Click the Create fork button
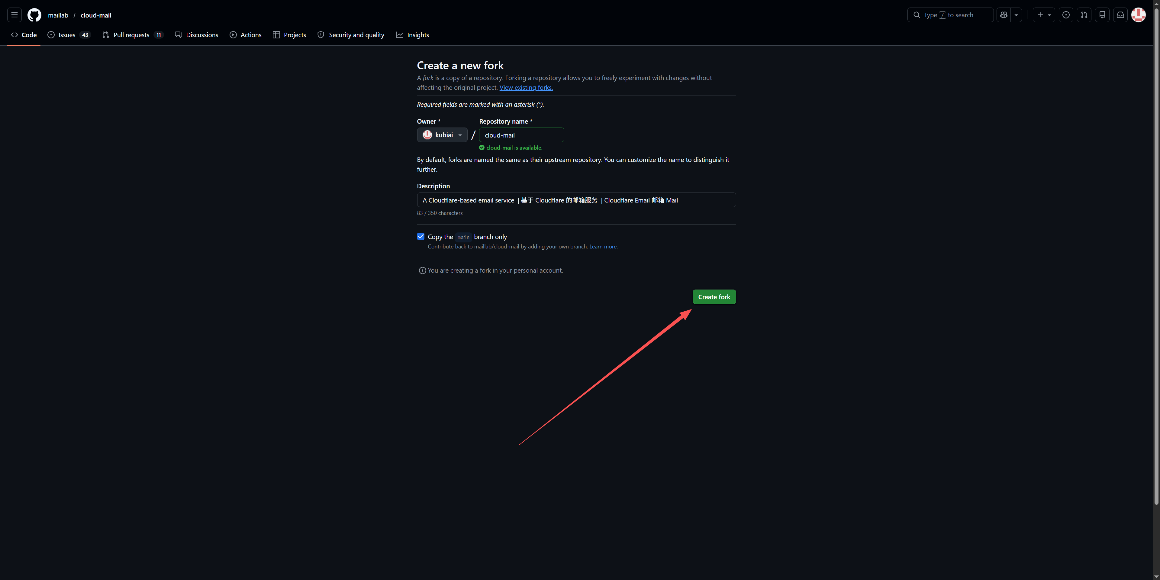The width and height of the screenshot is (1160, 580). [714, 297]
